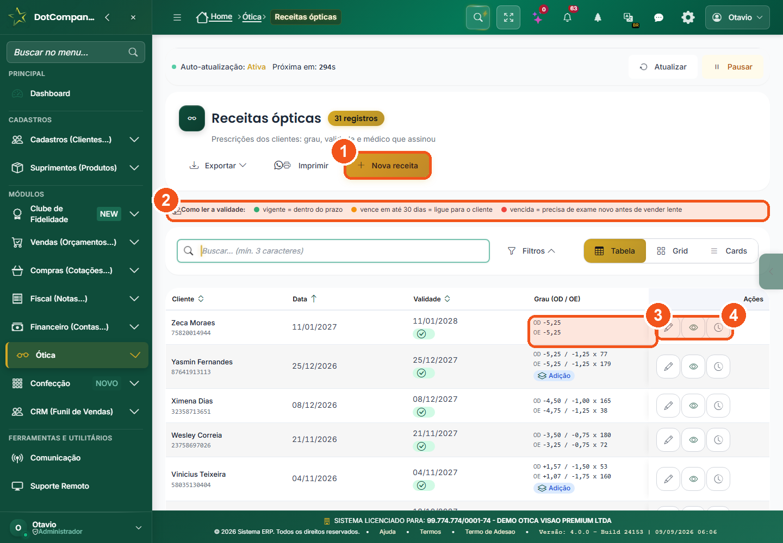Sort table by Data column header
This screenshot has width=783, height=543.
tap(304, 299)
